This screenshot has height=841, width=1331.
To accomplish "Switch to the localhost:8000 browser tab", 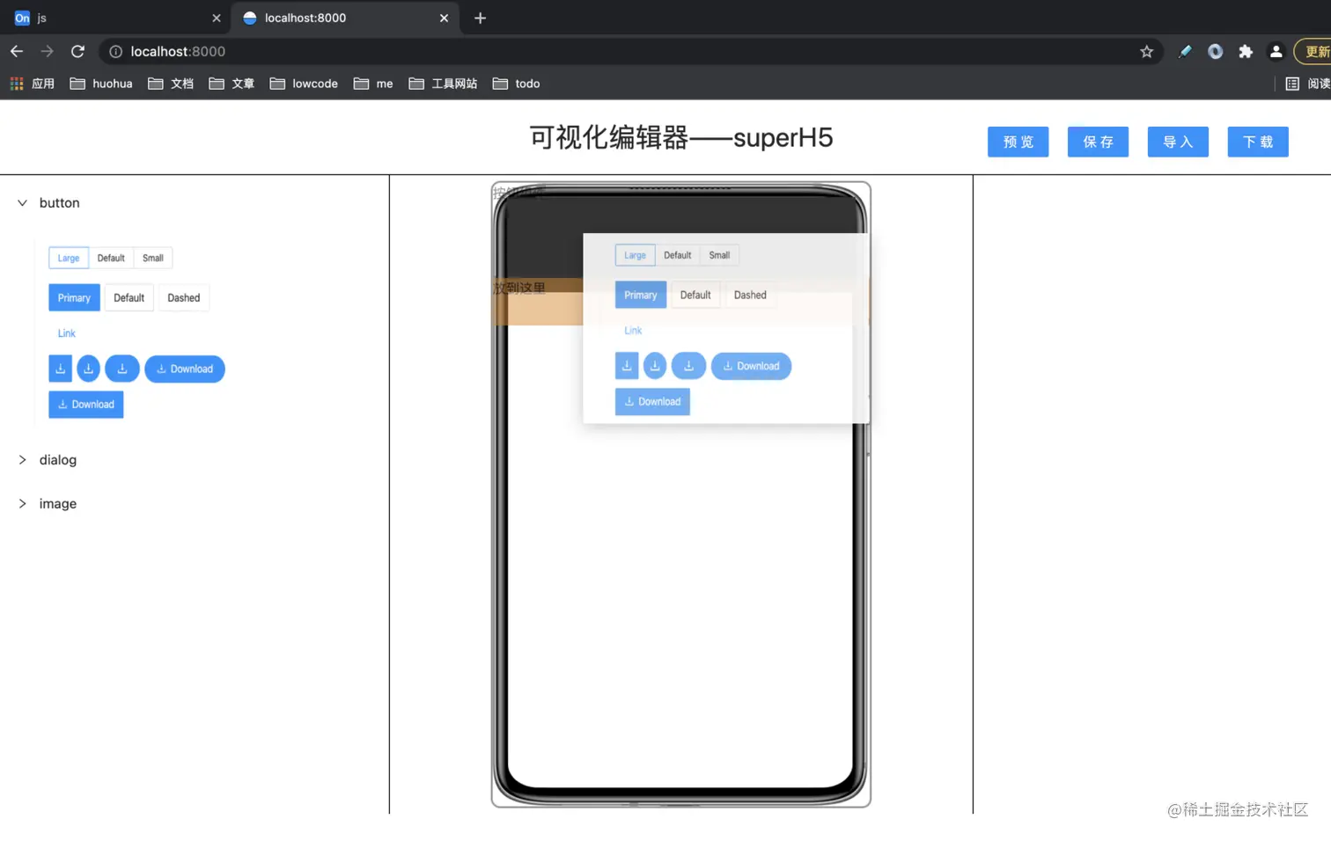I will [345, 18].
